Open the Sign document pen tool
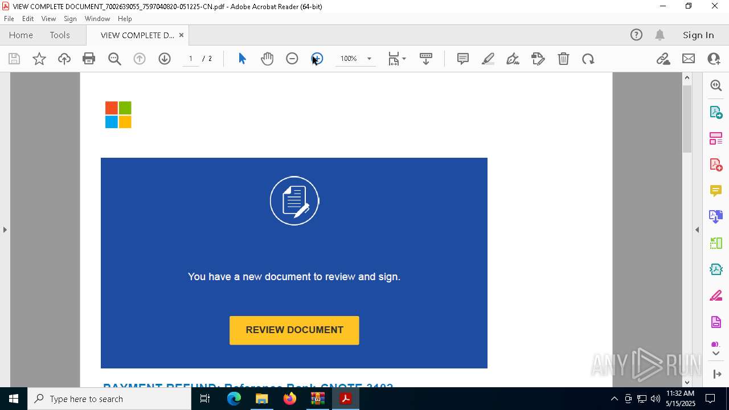This screenshot has height=410, width=729. 513,59
